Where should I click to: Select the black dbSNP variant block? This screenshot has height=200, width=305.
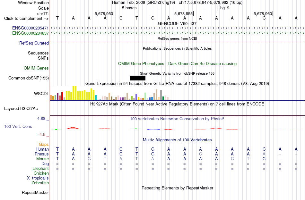click(137, 78)
